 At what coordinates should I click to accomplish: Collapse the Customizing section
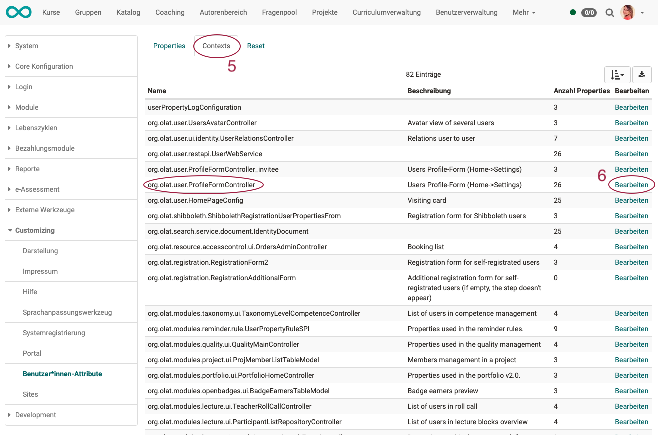pos(35,230)
